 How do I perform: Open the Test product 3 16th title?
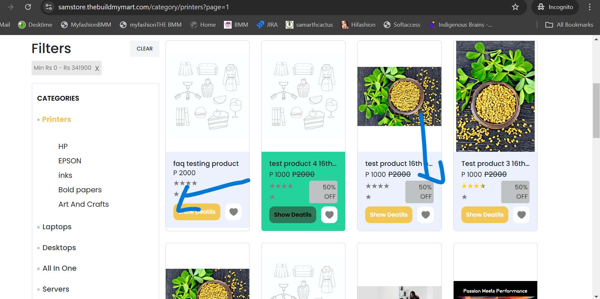coord(495,164)
